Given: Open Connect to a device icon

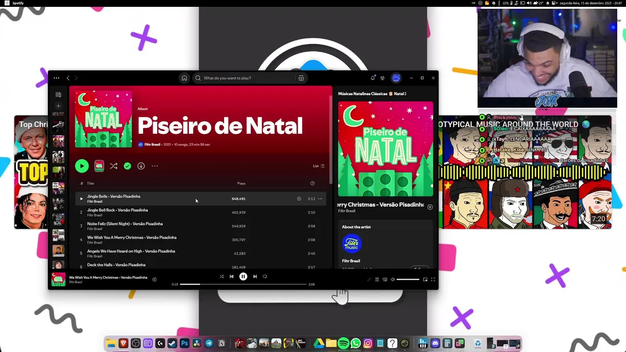Looking at the screenshot, I should (x=385, y=280).
